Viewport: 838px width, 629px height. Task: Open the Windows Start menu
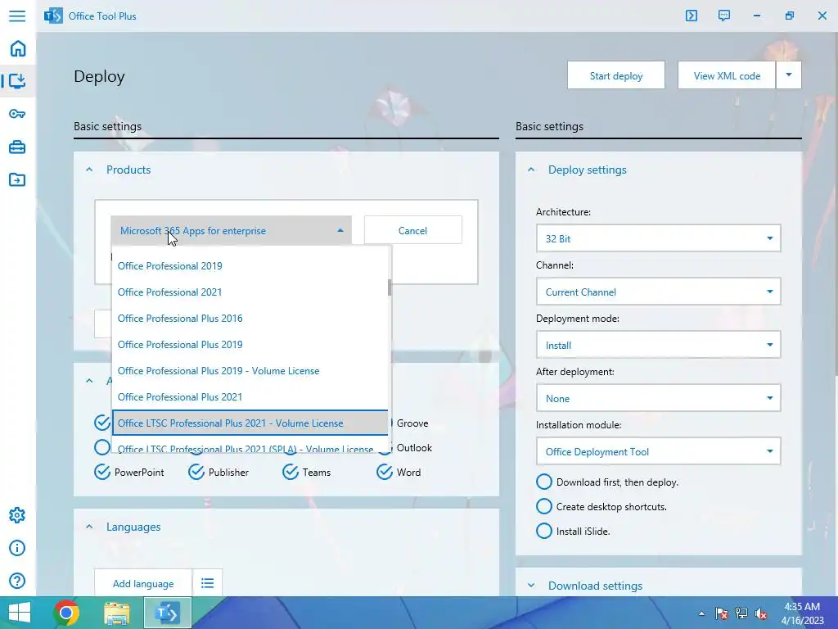tap(20, 613)
